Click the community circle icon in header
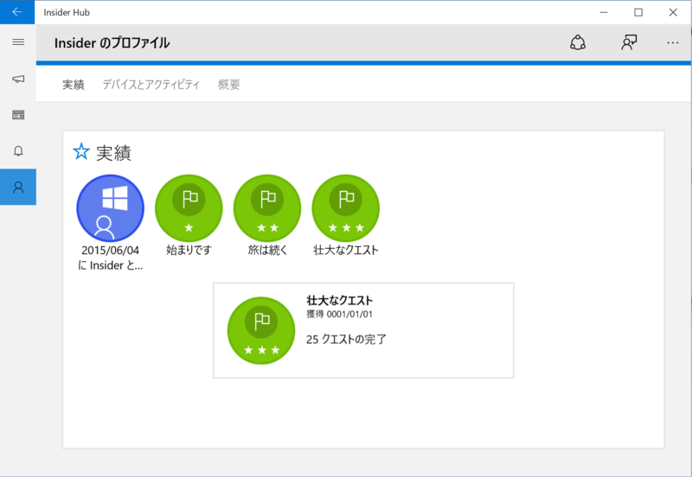This screenshot has height=477, width=692. pos(578,42)
